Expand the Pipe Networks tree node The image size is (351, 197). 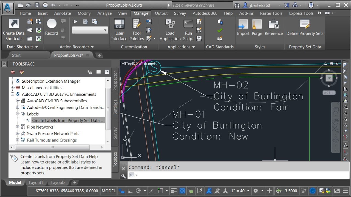pyautogui.click(x=18, y=127)
